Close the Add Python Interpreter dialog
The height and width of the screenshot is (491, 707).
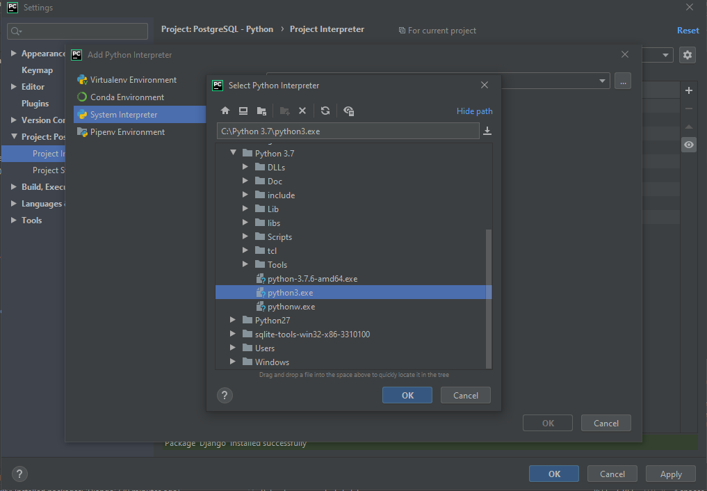click(624, 54)
